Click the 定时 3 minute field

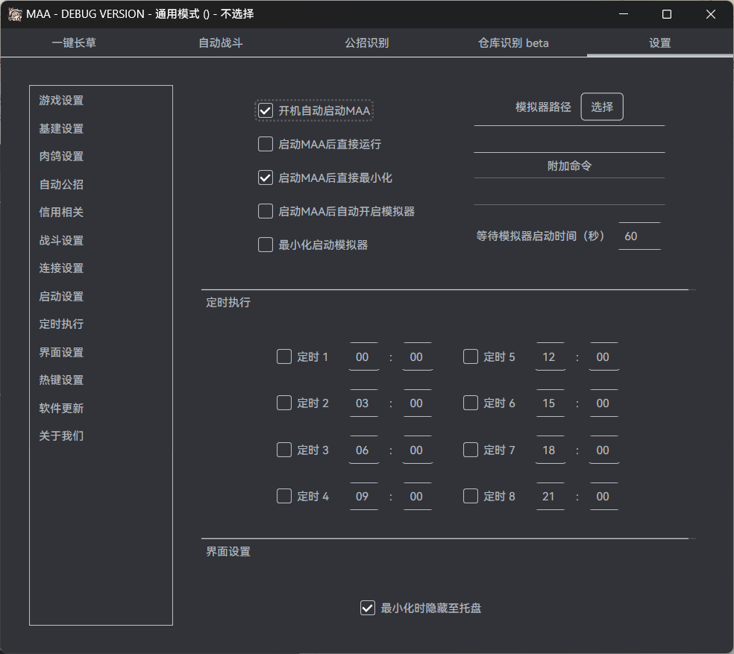418,450
